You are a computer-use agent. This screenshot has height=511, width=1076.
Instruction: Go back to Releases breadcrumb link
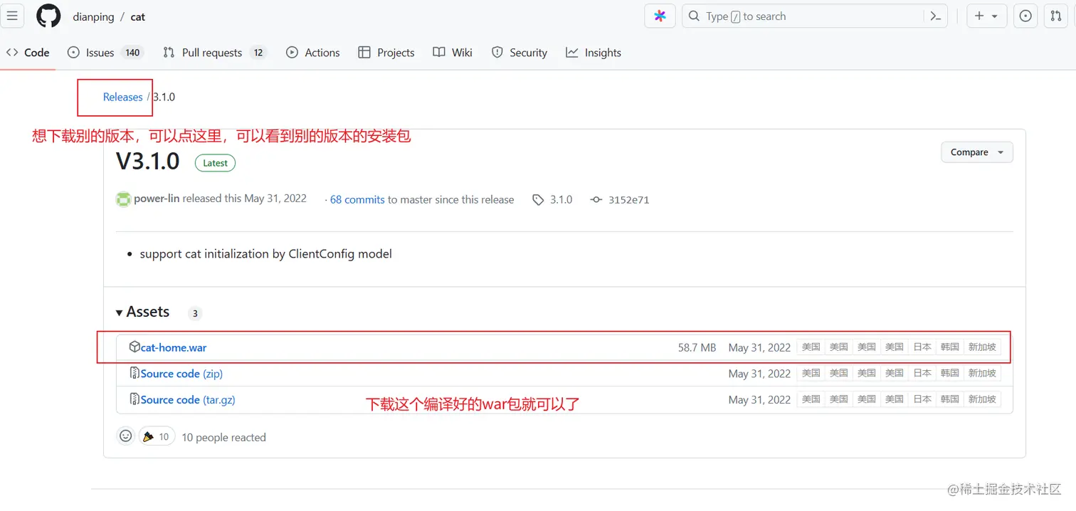coord(122,97)
